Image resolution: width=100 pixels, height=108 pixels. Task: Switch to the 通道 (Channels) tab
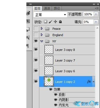(x=47, y=8)
